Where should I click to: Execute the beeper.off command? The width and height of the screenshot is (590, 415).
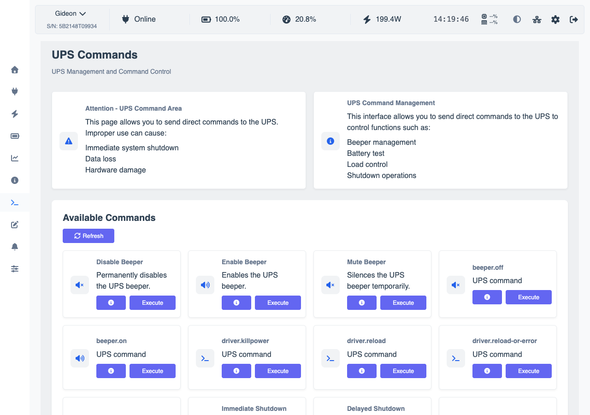pos(529,297)
